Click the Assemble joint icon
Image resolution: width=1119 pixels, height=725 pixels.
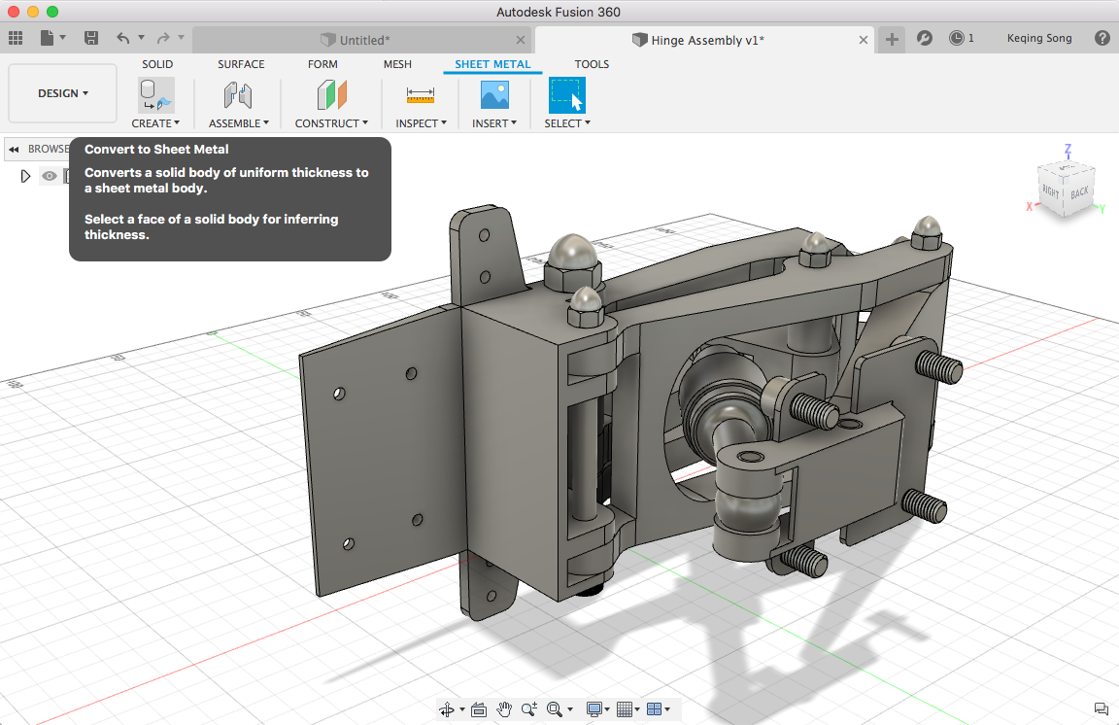pyautogui.click(x=238, y=95)
